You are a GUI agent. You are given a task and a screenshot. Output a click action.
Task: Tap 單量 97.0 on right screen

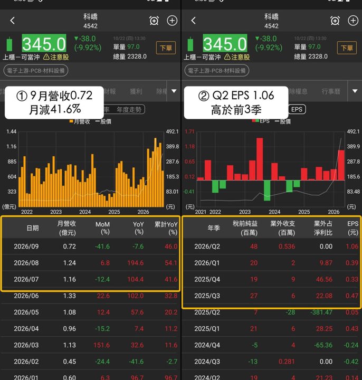pyautogui.click(x=307, y=47)
